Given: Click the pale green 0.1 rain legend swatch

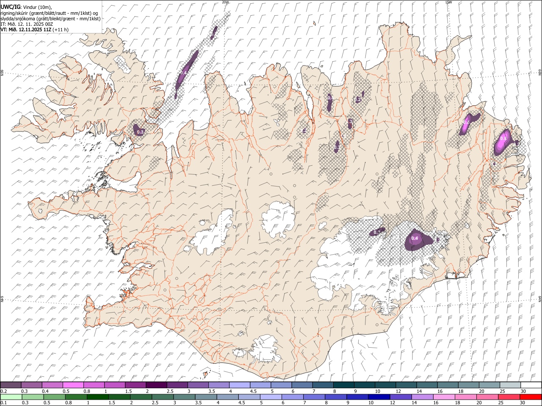Looking at the screenshot, I should pyautogui.click(x=11, y=397).
